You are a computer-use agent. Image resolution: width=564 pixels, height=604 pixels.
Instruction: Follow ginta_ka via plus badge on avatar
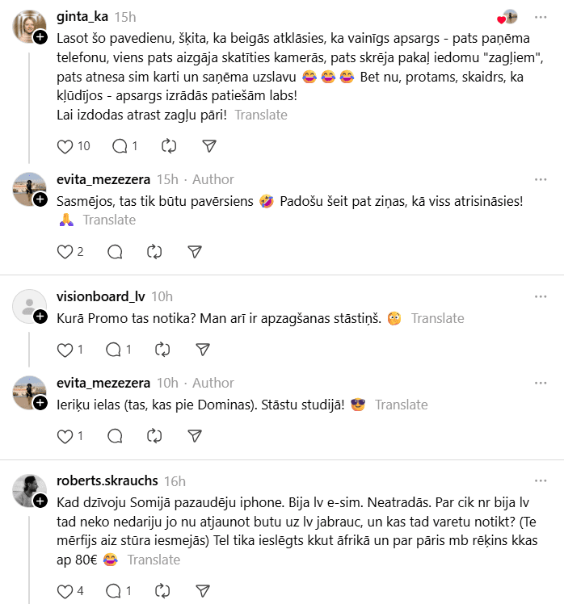tap(40, 37)
